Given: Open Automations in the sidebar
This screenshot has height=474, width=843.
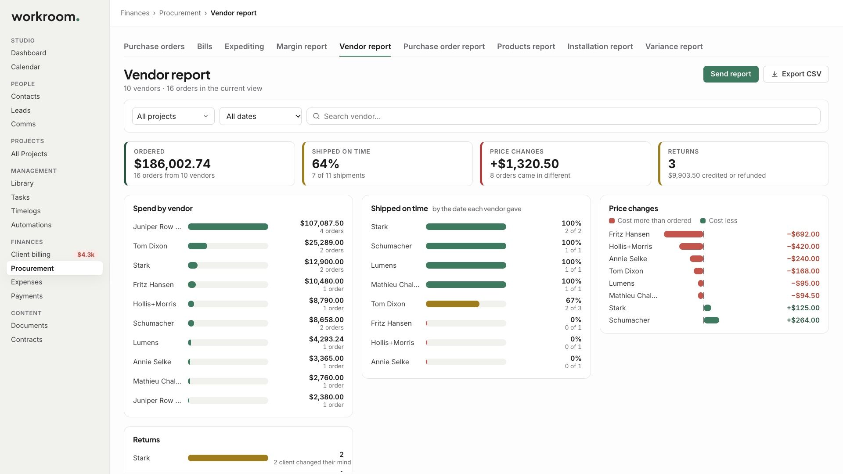Looking at the screenshot, I should tap(31, 225).
